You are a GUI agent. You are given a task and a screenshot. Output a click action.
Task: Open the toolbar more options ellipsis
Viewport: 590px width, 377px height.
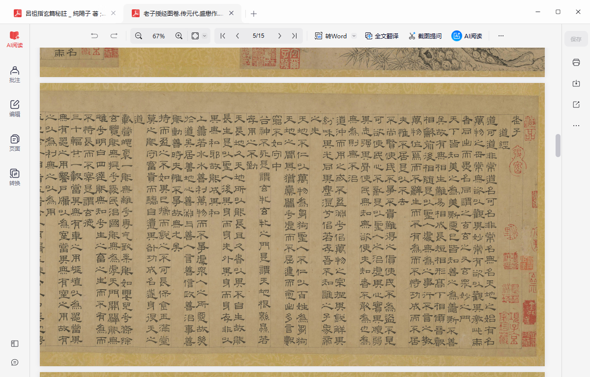pyautogui.click(x=501, y=36)
